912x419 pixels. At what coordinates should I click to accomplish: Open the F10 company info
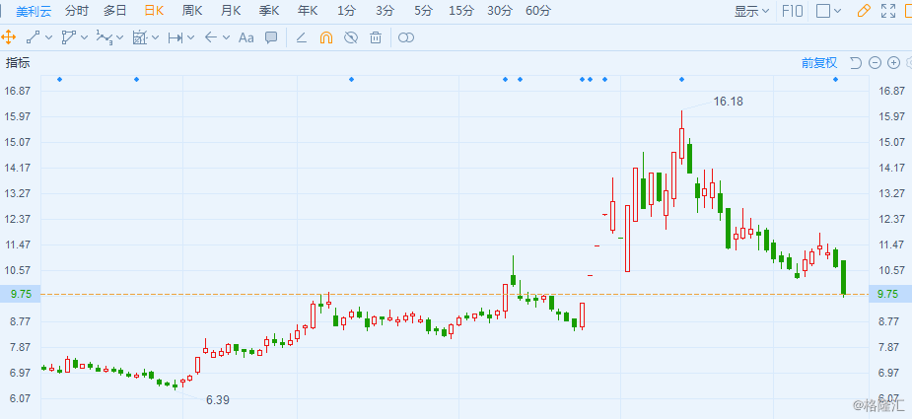pyautogui.click(x=793, y=11)
